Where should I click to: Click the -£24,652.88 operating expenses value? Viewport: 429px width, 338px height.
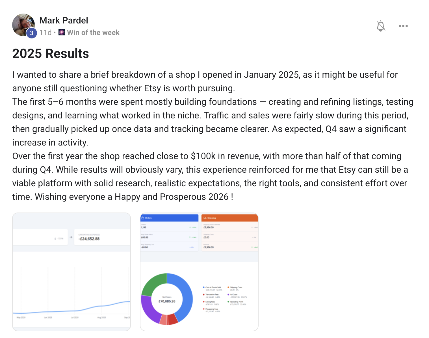click(x=89, y=239)
